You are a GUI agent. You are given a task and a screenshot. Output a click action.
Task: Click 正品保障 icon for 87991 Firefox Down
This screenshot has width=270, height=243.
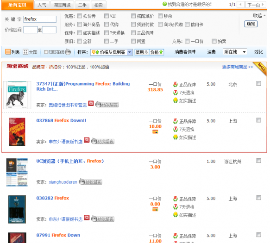tap(175, 236)
